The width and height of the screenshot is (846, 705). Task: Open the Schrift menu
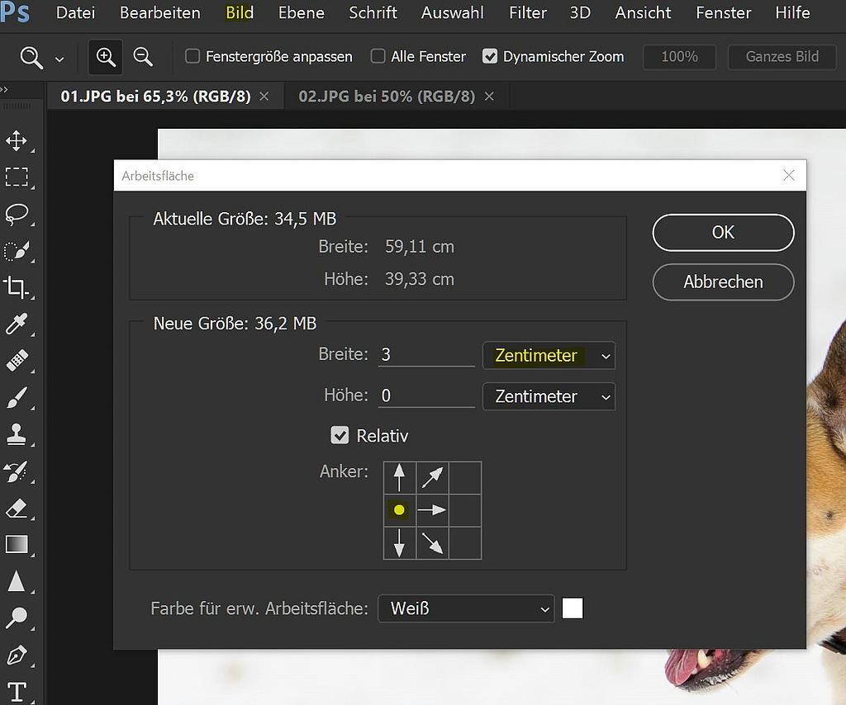[373, 12]
